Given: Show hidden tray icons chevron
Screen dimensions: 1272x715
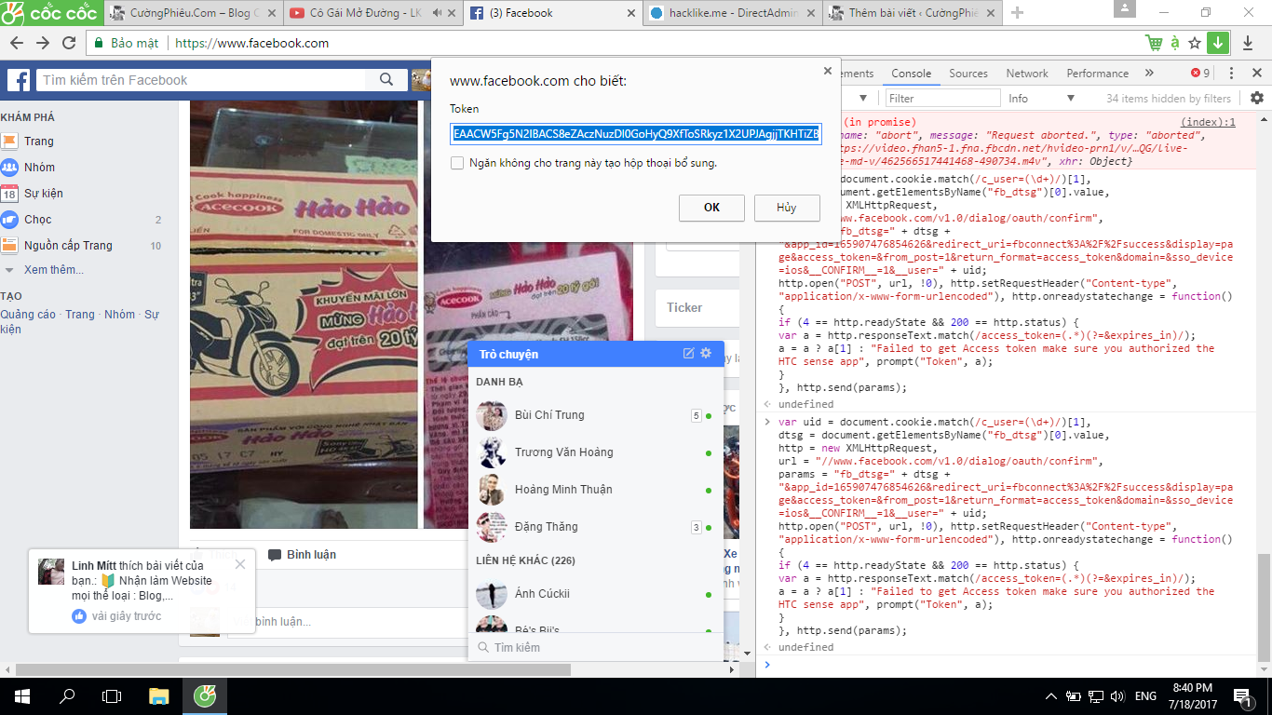Looking at the screenshot, I should point(1051,695).
